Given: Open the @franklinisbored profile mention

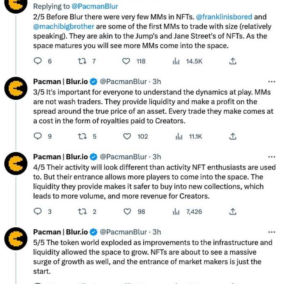Looking at the screenshot, I should click(224, 17).
